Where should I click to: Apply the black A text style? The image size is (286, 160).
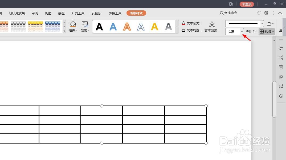click(x=99, y=27)
